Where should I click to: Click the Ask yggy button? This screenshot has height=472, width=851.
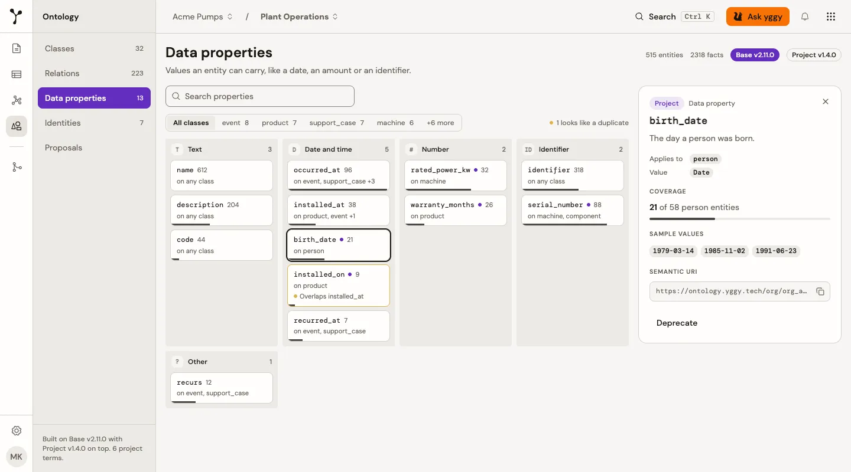point(758,17)
